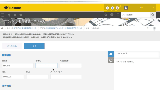Click the コメントはありません。 text
Image resolution: width=160 pixels, height=90 pixels.
[125, 62]
